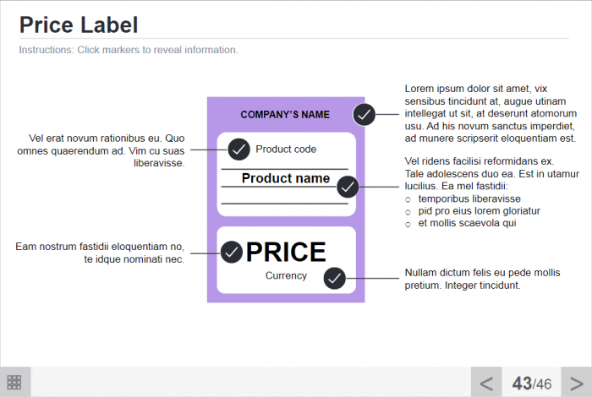592x397 pixels.
Task: Click the checkmark marker next to Product code
Action: (239, 150)
